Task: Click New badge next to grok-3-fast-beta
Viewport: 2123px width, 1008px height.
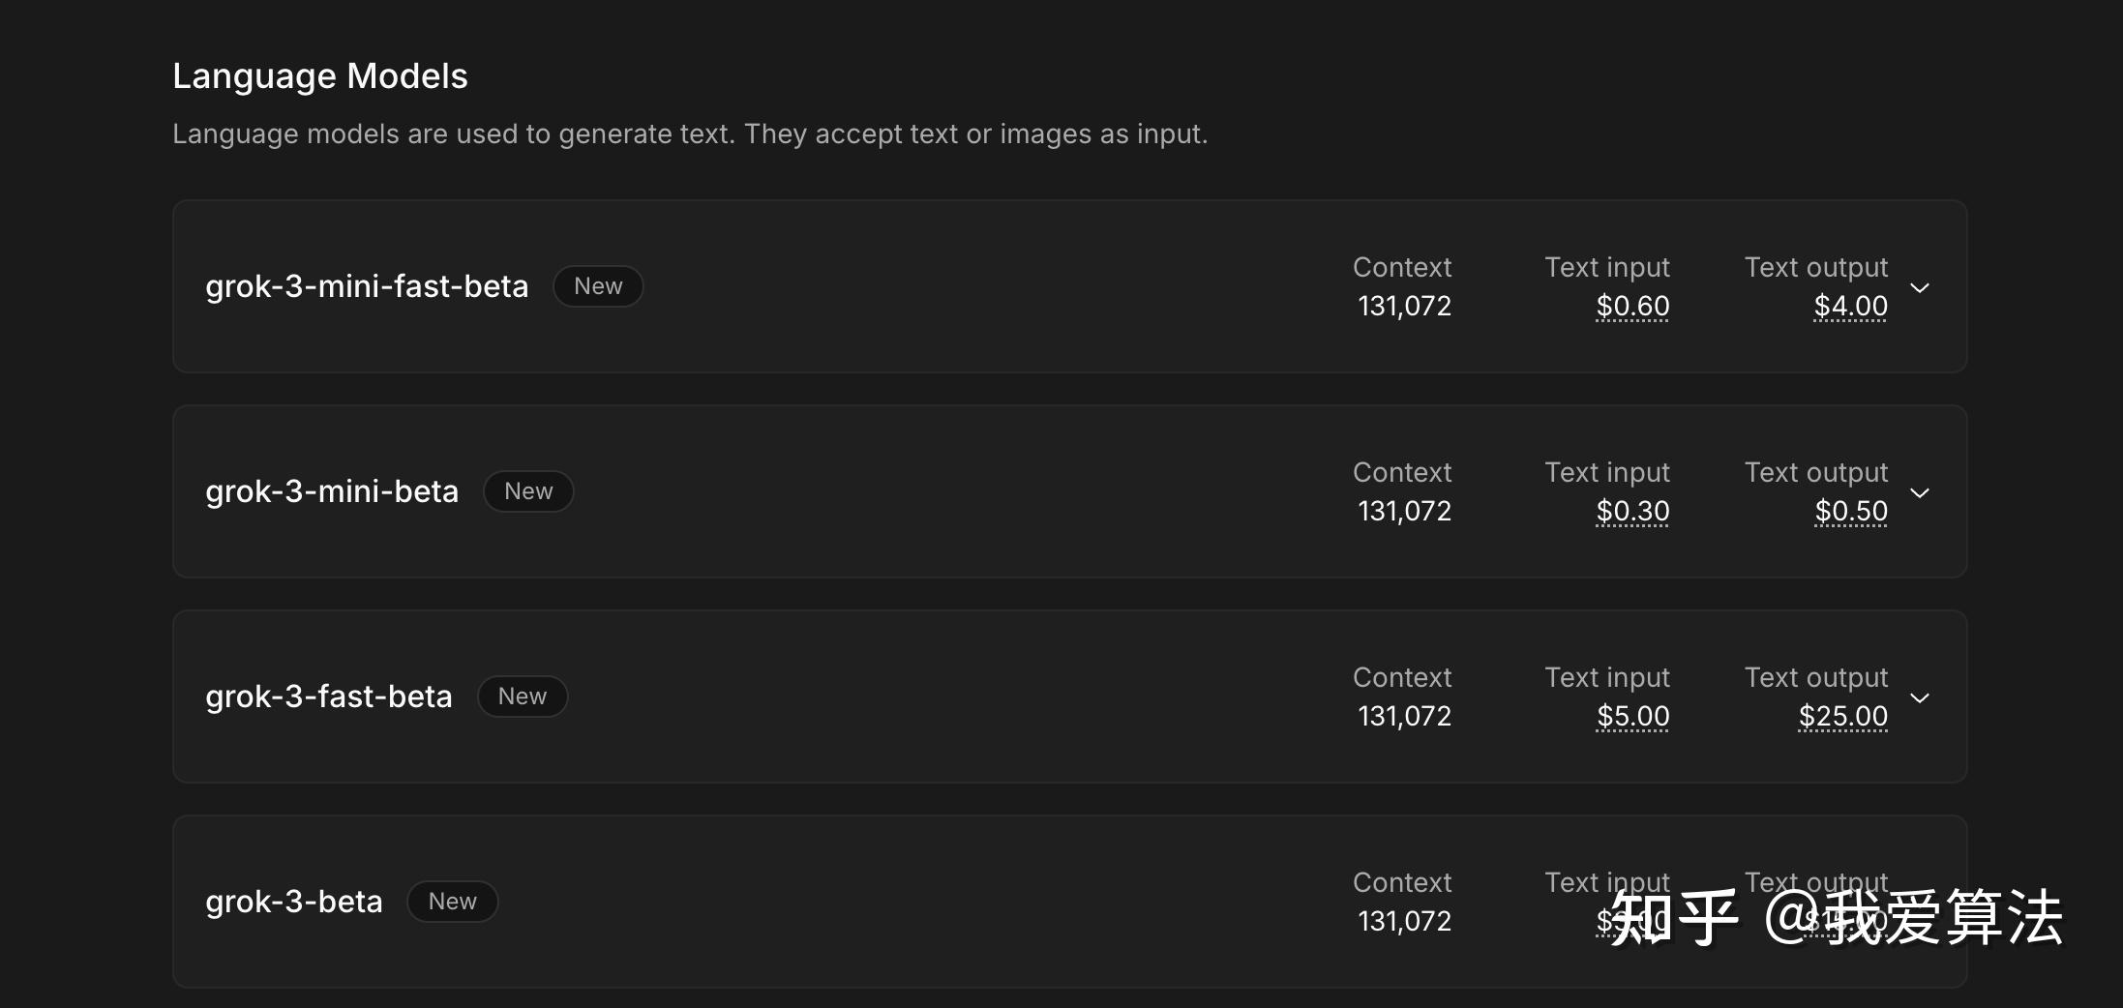Action: 523,697
